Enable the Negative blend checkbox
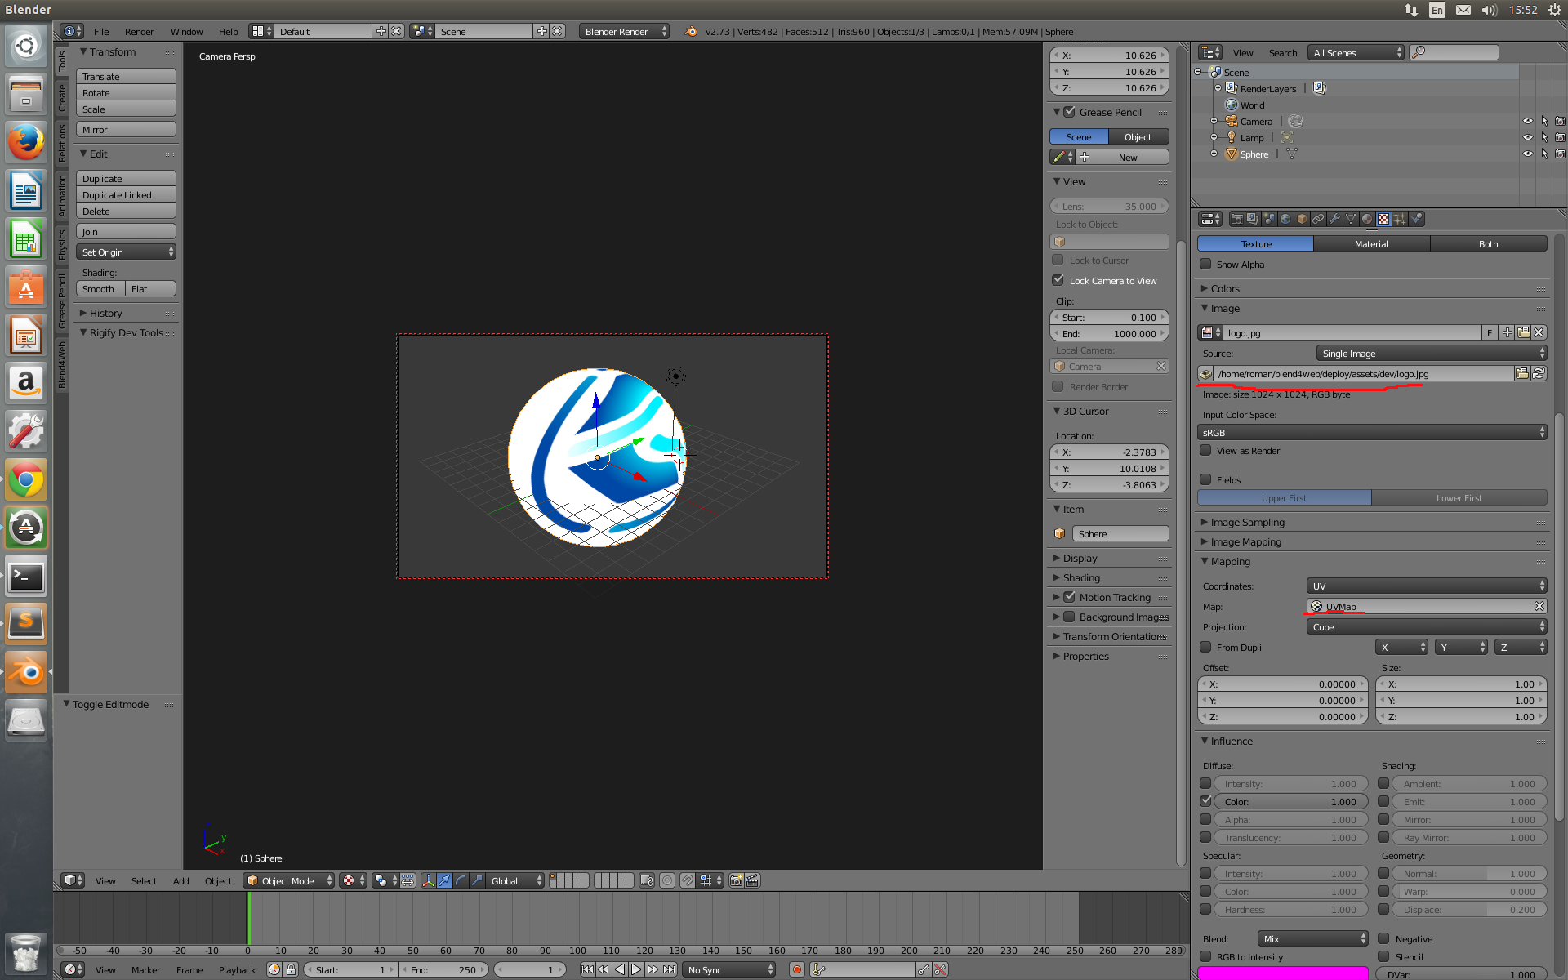This screenshot has width=1568, height=980. (x=1383, y=938)
